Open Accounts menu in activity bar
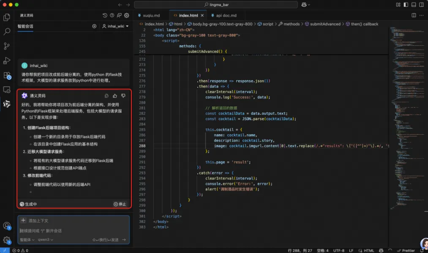 [x=7, y=226]
